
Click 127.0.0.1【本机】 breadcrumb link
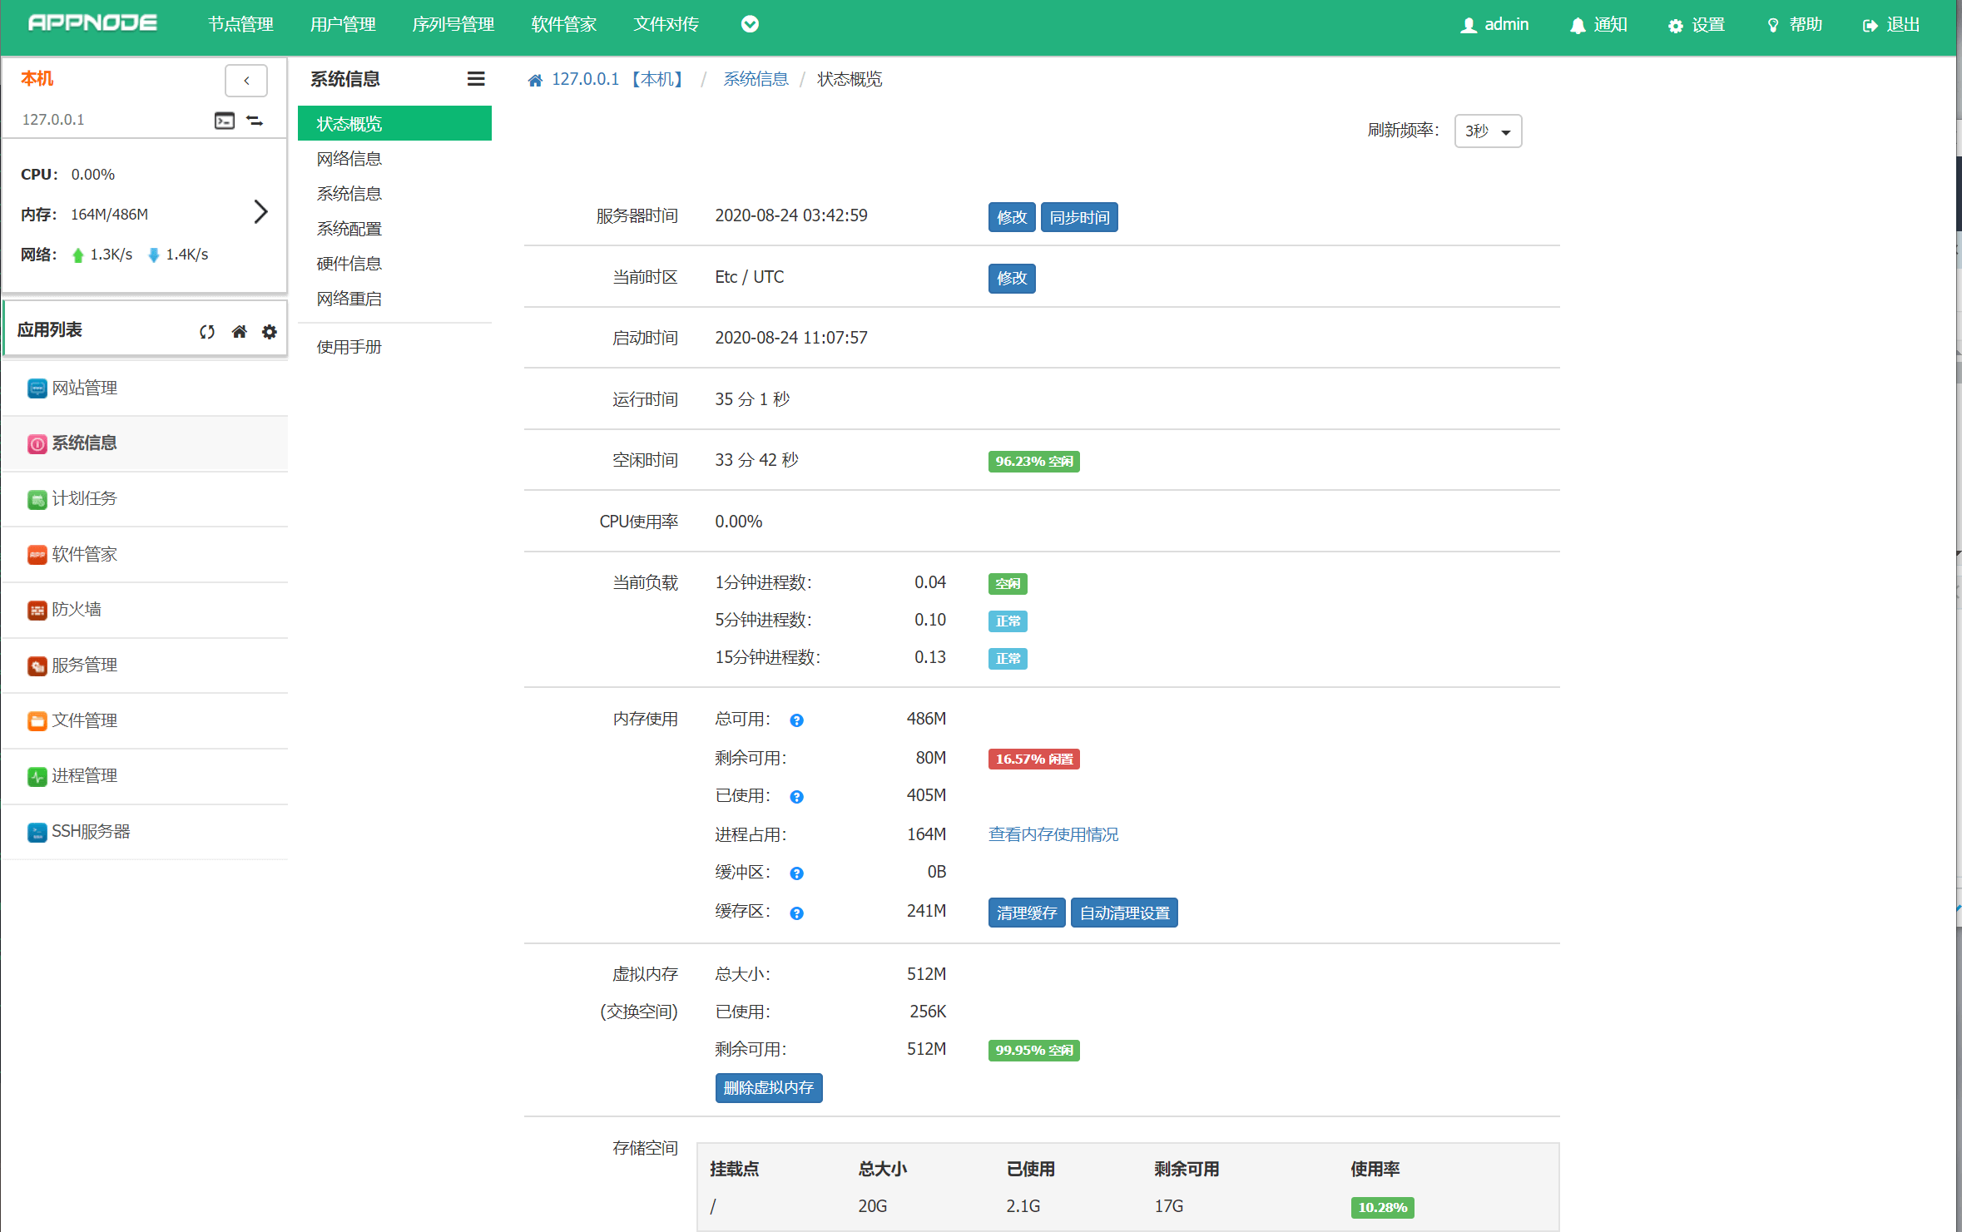(619, 79)
